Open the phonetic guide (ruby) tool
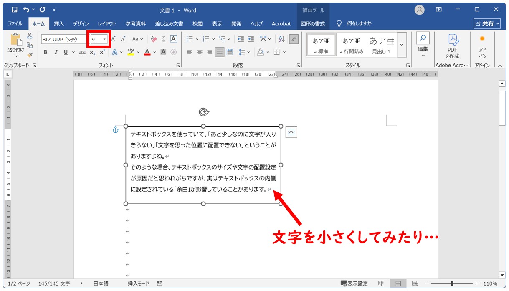 click(164, 39)
